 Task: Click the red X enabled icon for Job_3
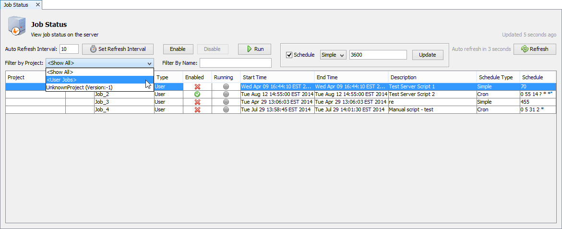(197, 102)
